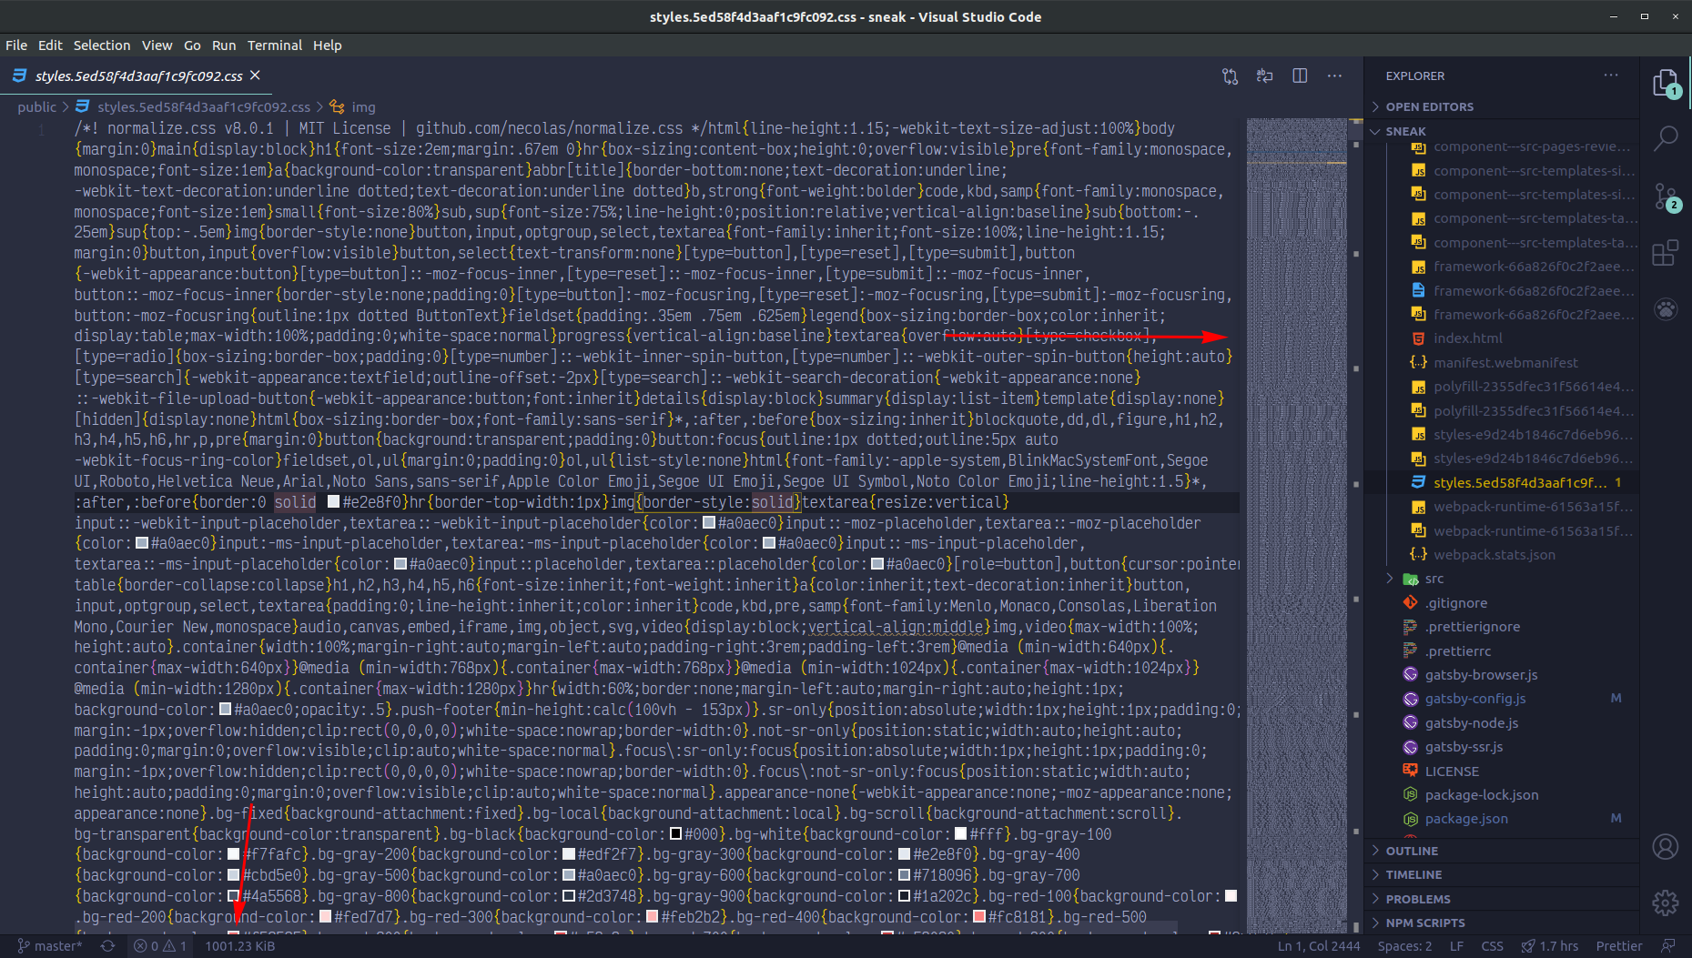
Task: Toggle word wrap icon in editor toolbar
Action: [1264, 76]
